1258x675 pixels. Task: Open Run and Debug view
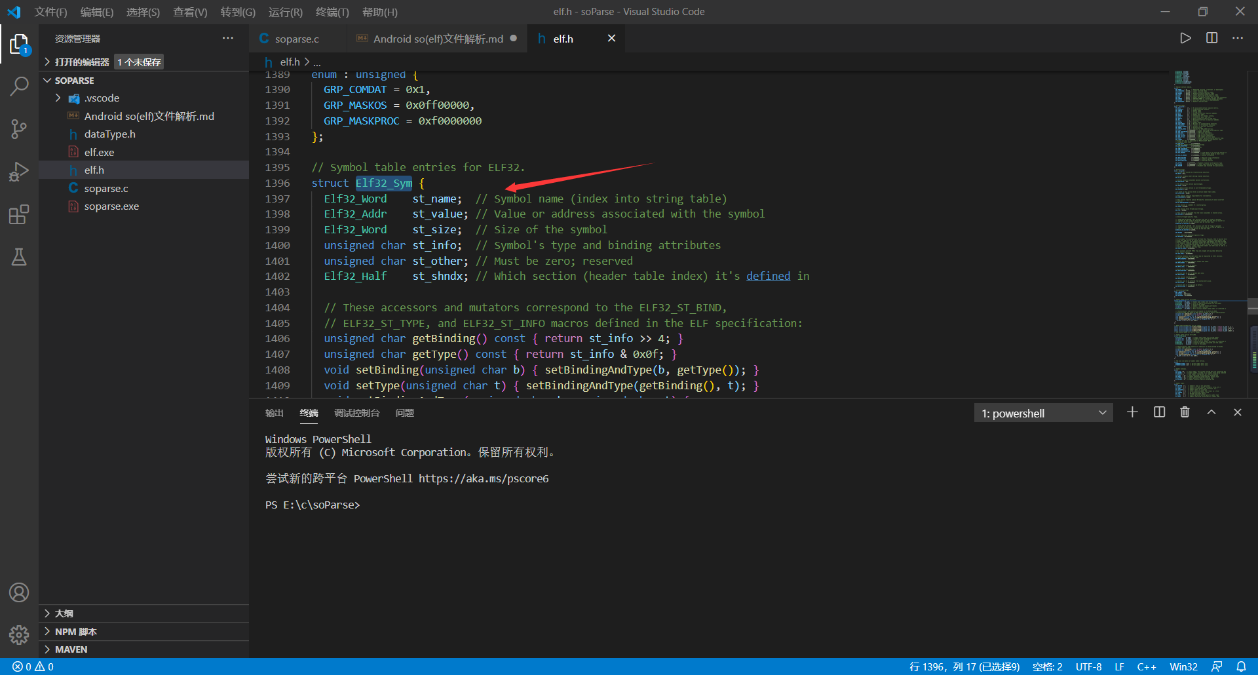click(19, 172)
